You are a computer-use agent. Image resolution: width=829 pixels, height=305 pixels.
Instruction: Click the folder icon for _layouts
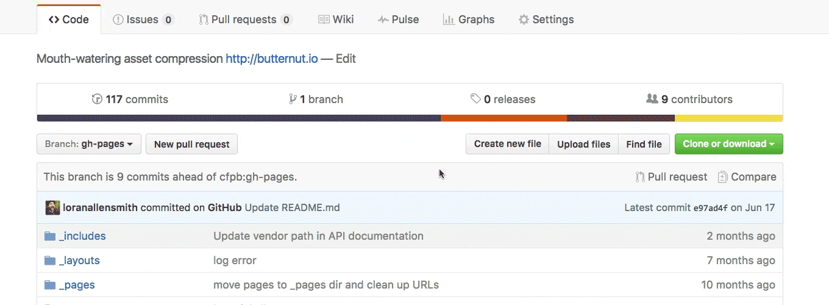(x=50, y=260)
